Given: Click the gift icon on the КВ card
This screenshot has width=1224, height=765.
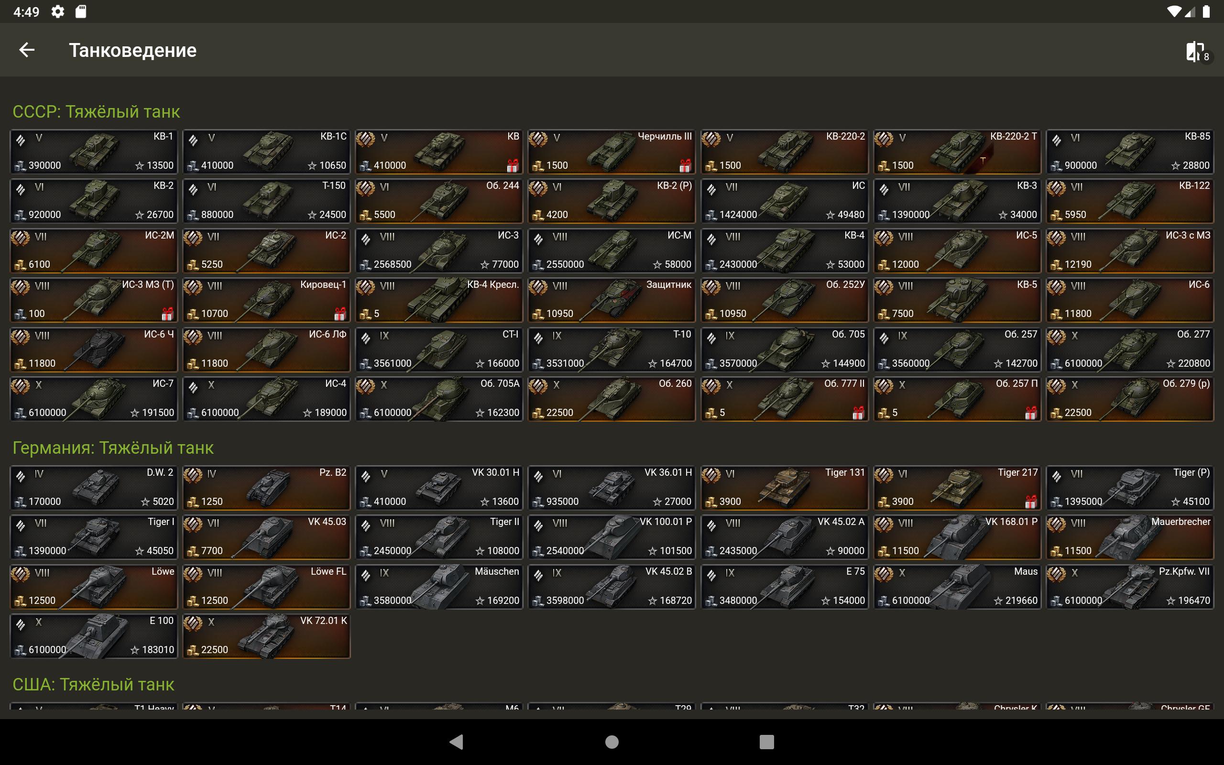Looking at the screenshot, I should point(513,165).
